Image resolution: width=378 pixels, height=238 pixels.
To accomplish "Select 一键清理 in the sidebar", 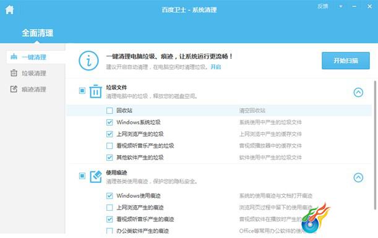I will point(36,57).
